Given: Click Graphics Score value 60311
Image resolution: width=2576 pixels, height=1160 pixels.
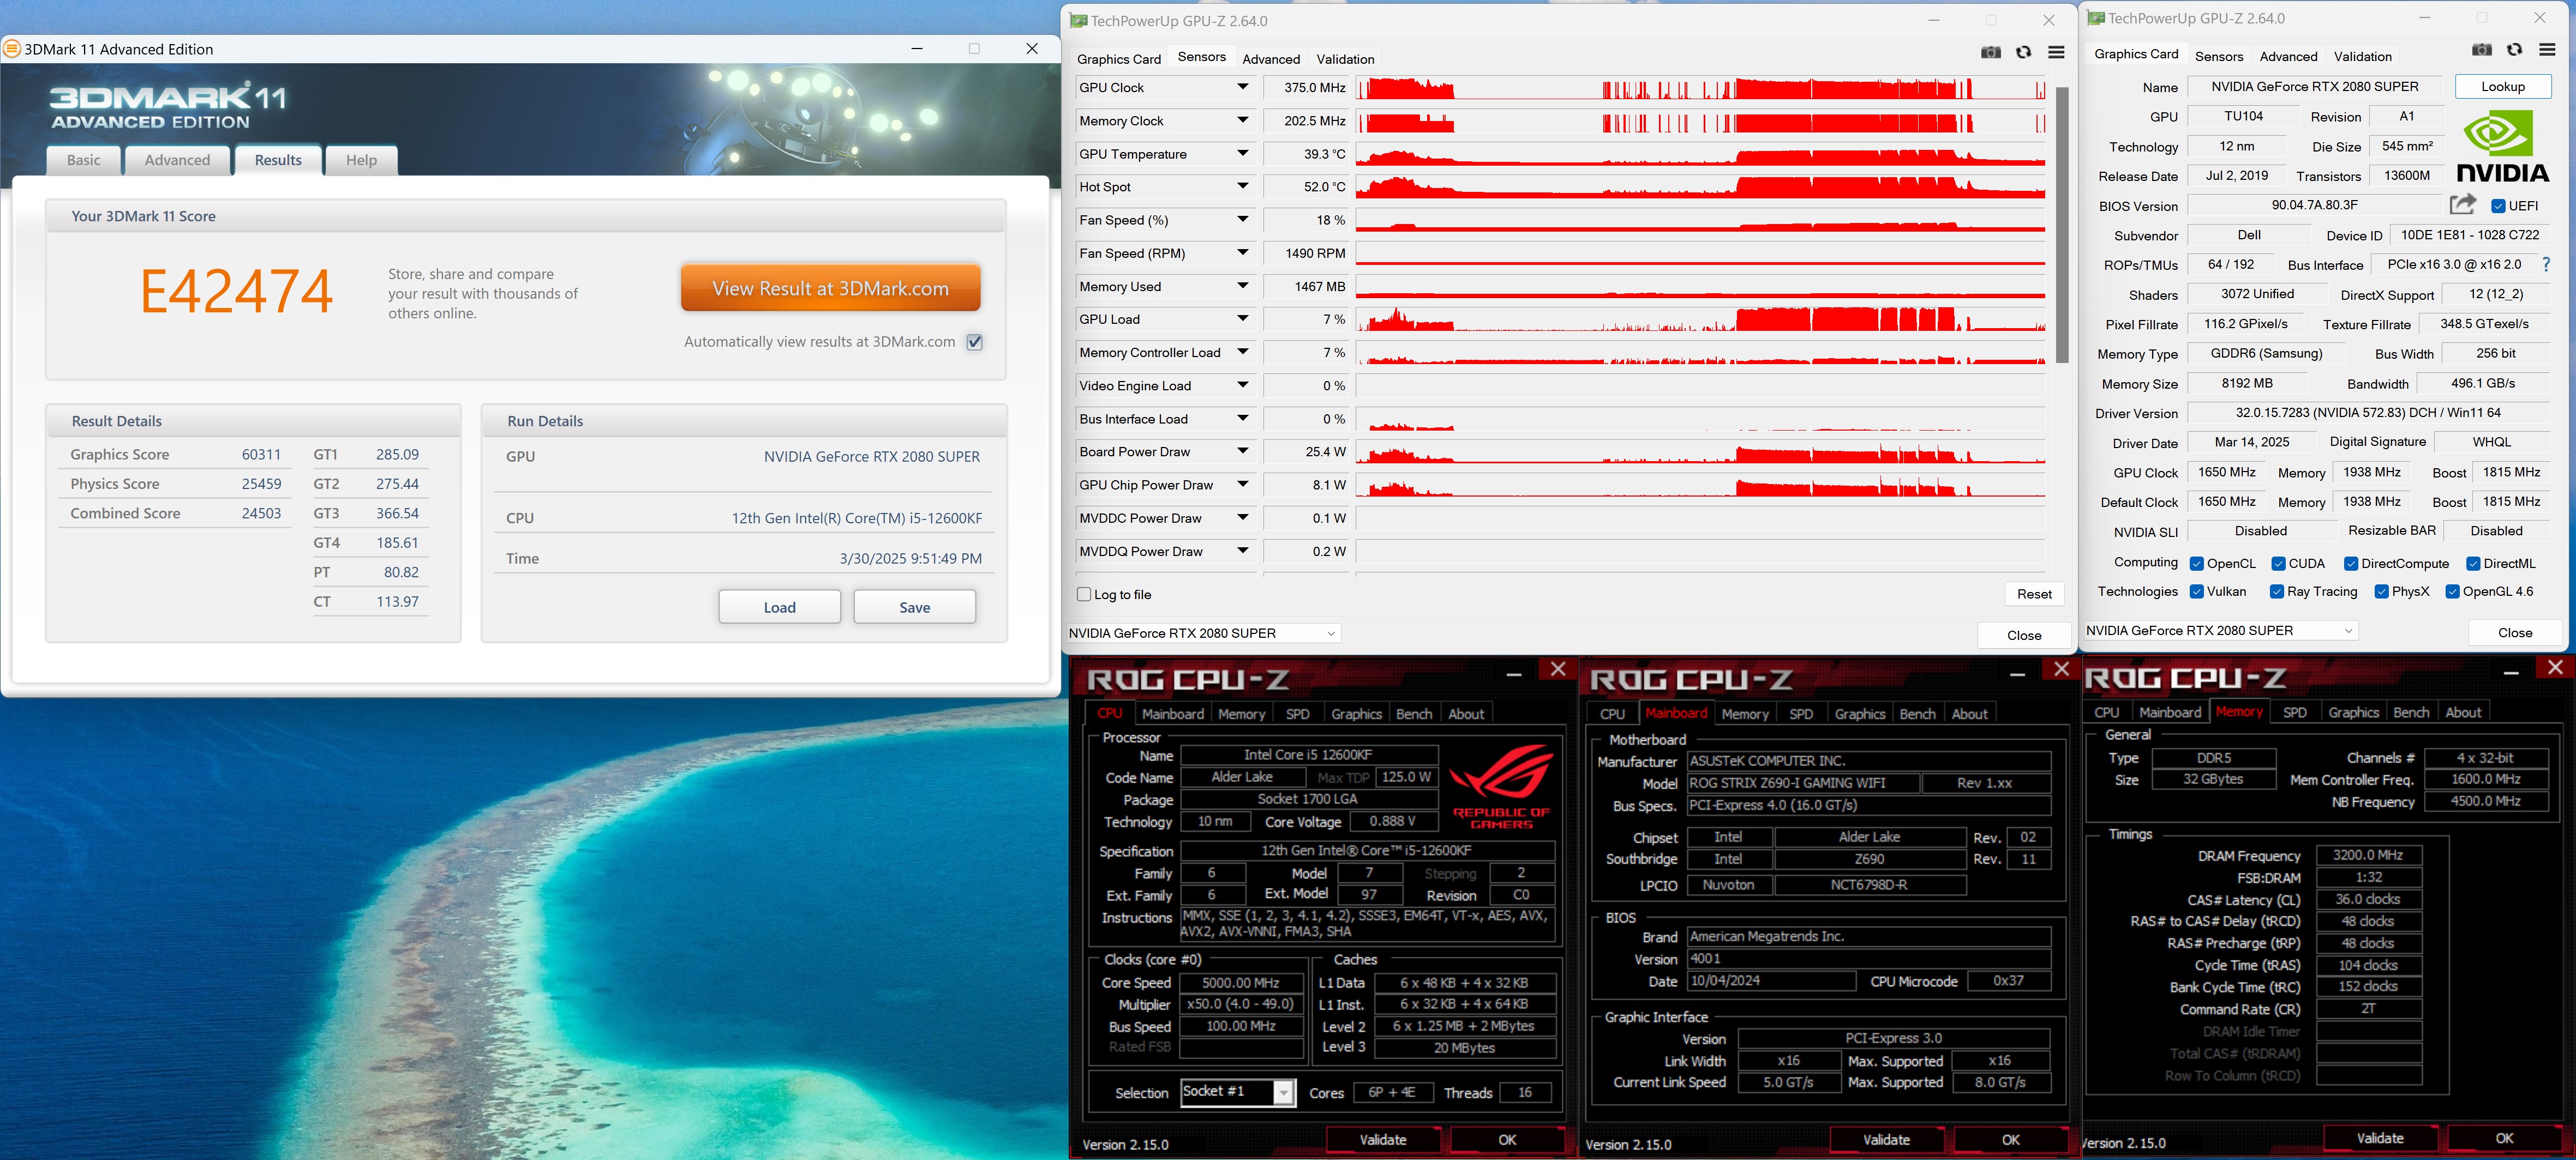Looking at the screenshot, I should click(261, 455).
